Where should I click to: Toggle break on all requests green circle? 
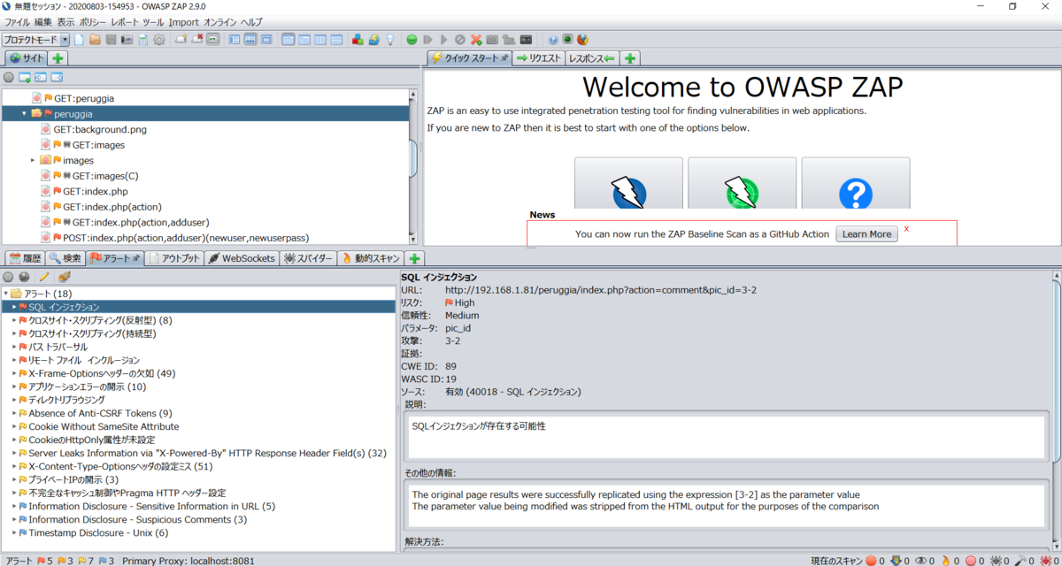coord(412,40)
